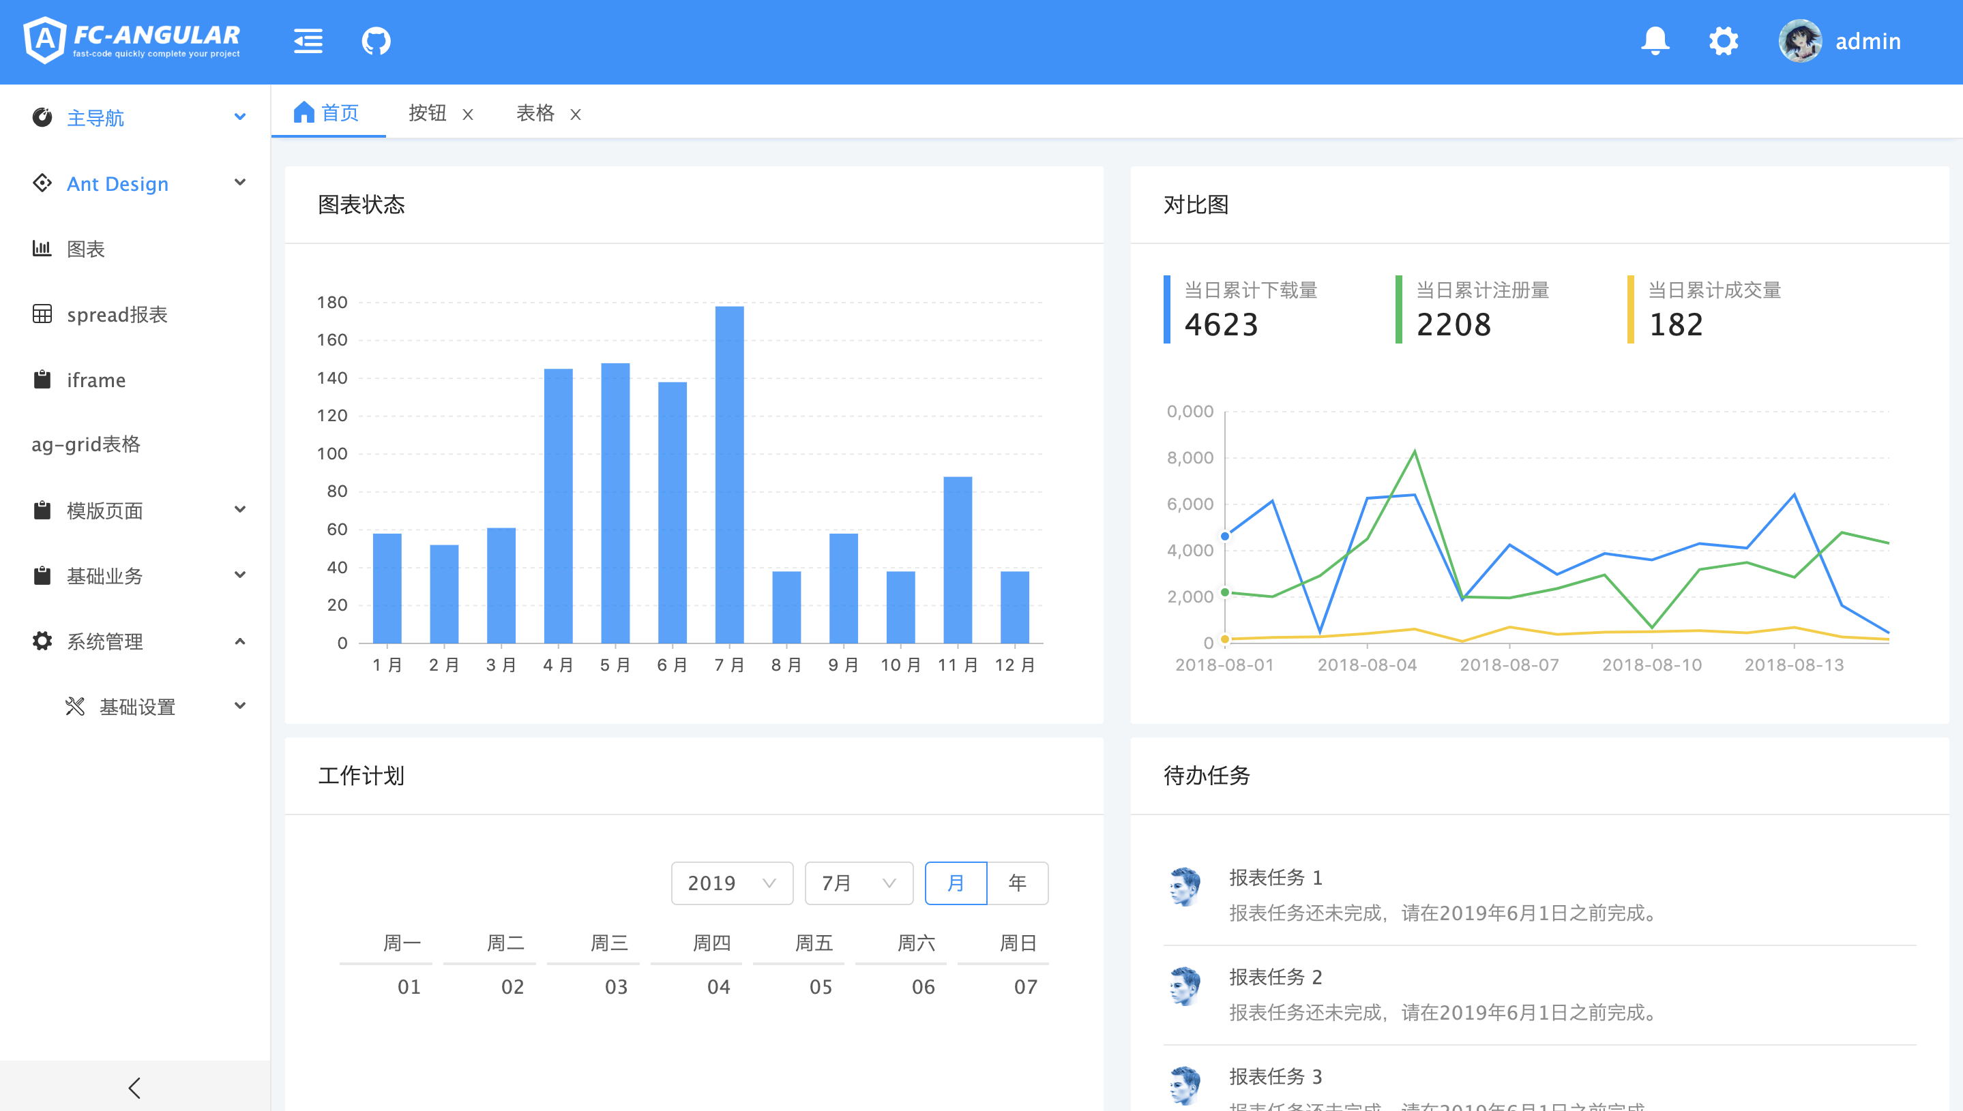Click the spread报表 table icon
This screenshot has width=1963, height=1111.
(42, 314)
